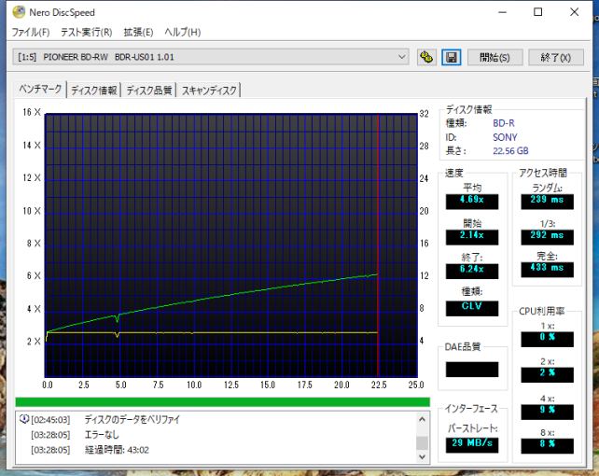Viewport: 599px width, 476px height.
Task: Click the log scrollbar up arrow
Action: tap(422, 419)
